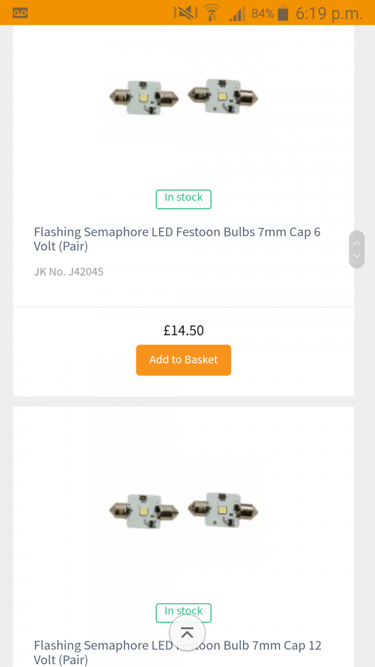Click In stock badge for 6 Volt bulbs
Viewport: 375px width, 667px height.
183,199
